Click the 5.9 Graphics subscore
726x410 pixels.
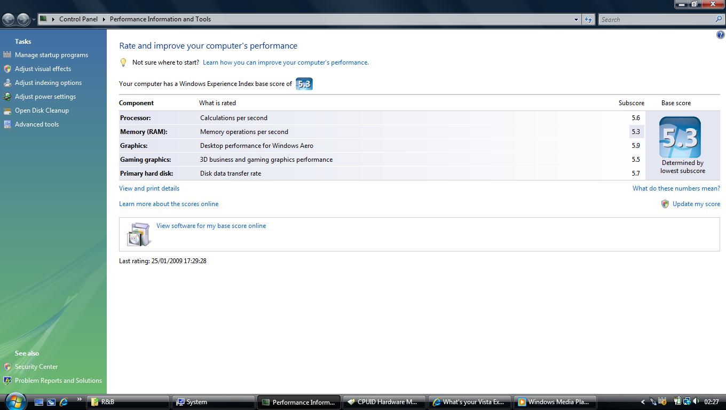[635, 146]
